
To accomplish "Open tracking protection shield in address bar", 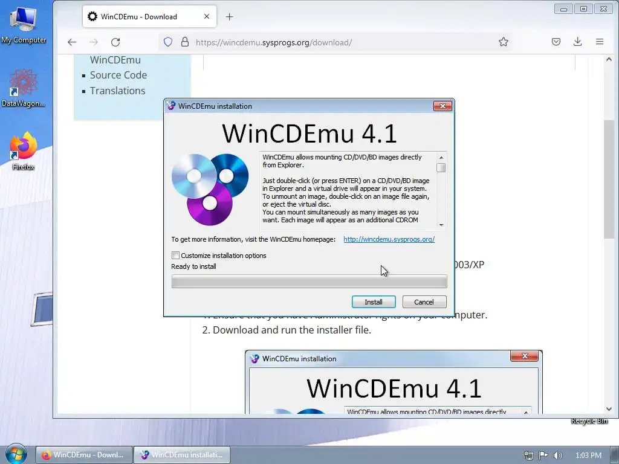I will pyautogui.click(x=168, y=42).
